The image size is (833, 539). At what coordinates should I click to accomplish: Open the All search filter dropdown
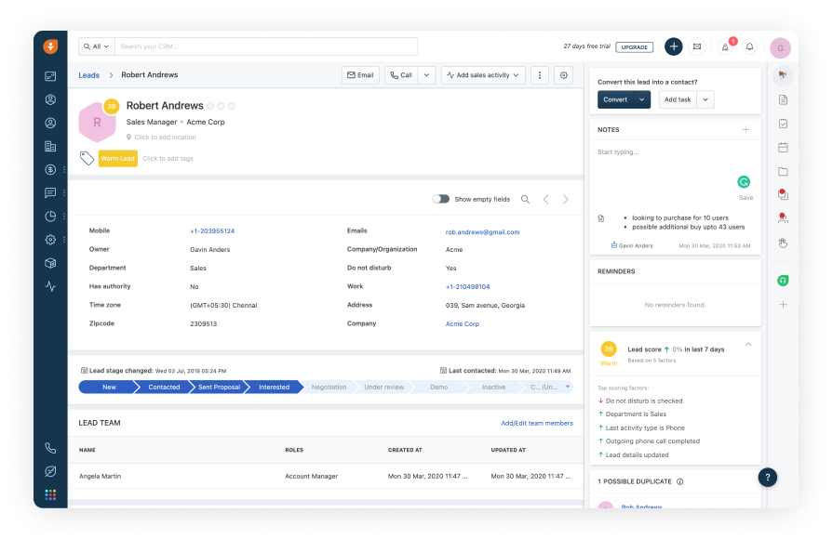point(97,46)
